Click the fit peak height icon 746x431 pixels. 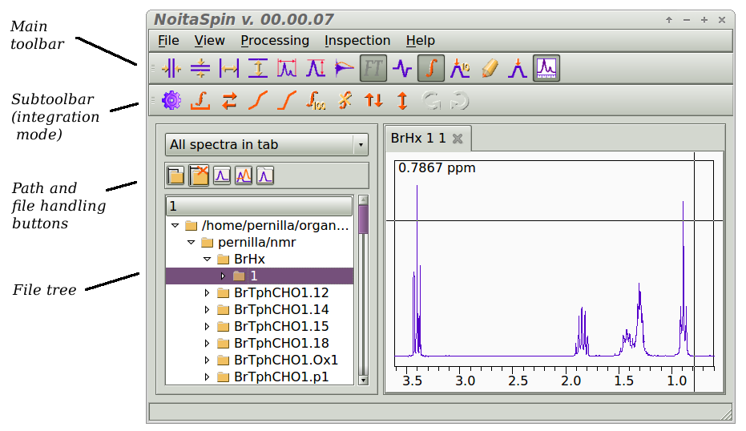[x=316, y=69]
